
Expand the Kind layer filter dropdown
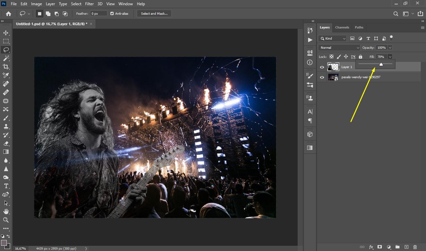point(332,39)
